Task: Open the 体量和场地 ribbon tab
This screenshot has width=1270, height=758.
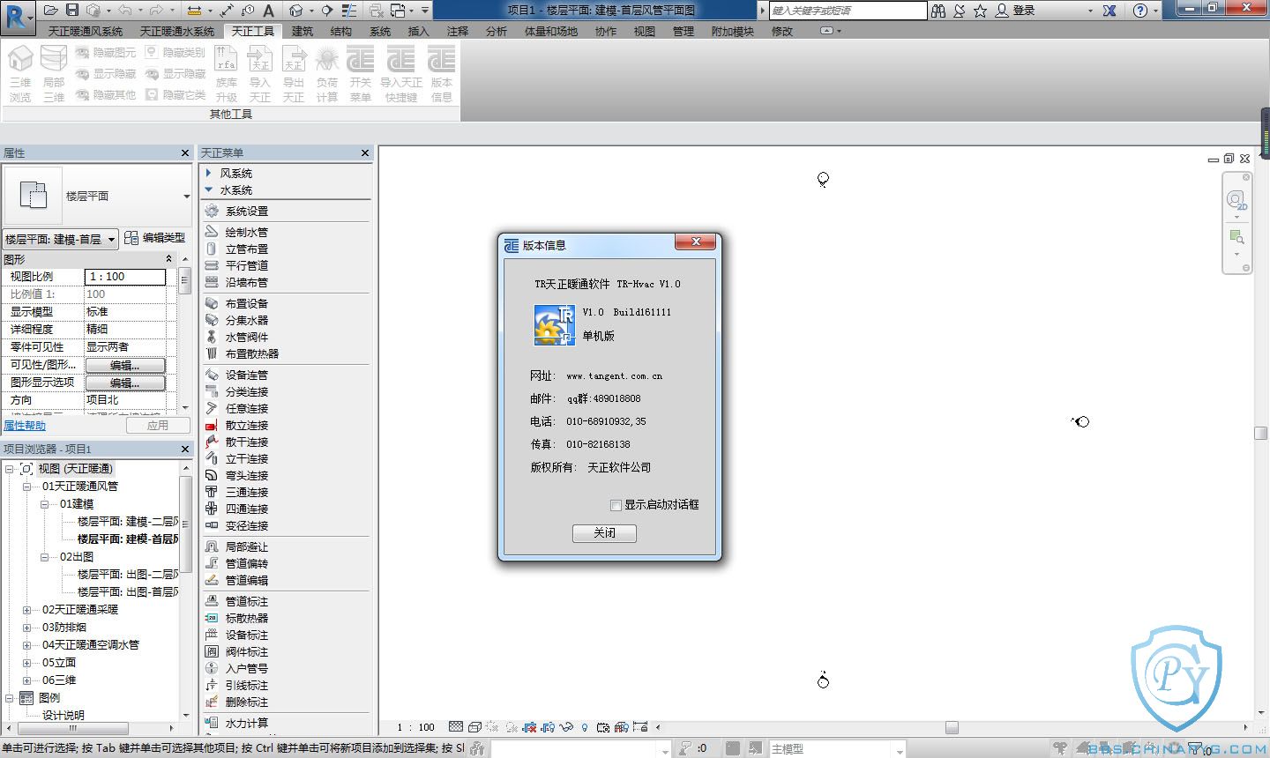Action: coord(551,31)
